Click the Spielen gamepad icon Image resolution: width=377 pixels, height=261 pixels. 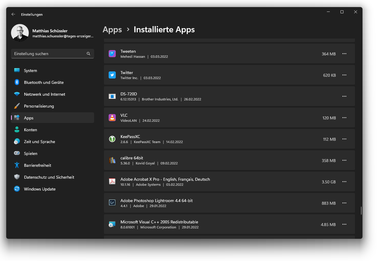pos(17,153)
